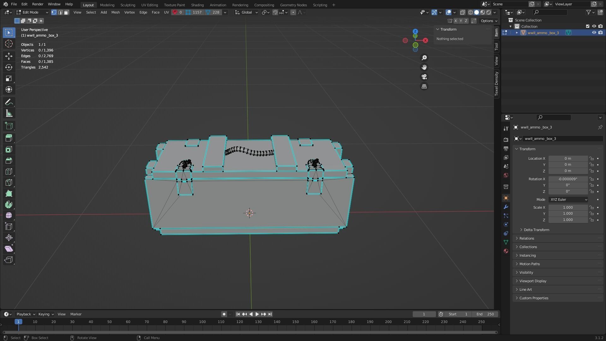Switch orthographic/perspective grid icon

424,87
